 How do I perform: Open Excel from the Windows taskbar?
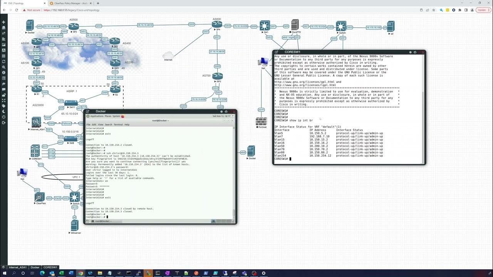61,273
